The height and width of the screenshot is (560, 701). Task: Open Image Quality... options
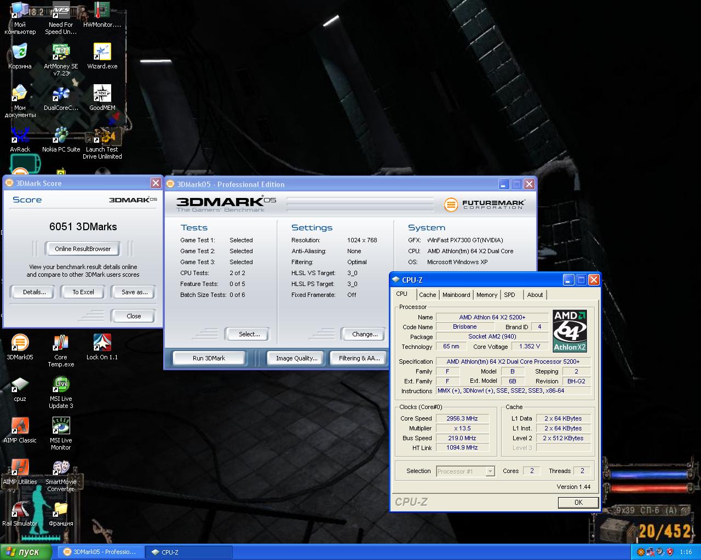point(296,358)
